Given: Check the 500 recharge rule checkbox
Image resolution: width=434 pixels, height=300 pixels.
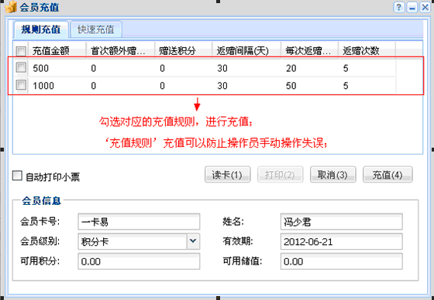Looking at the screenshot, I should click(x=21, y=67).
